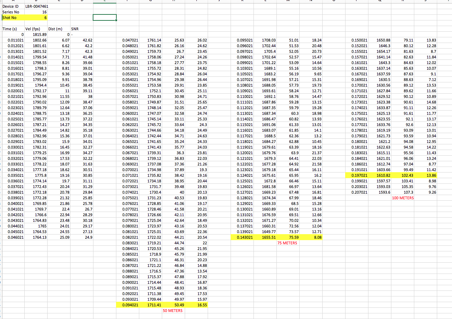Select the cell containing LBR-0047461

(37, 6)
